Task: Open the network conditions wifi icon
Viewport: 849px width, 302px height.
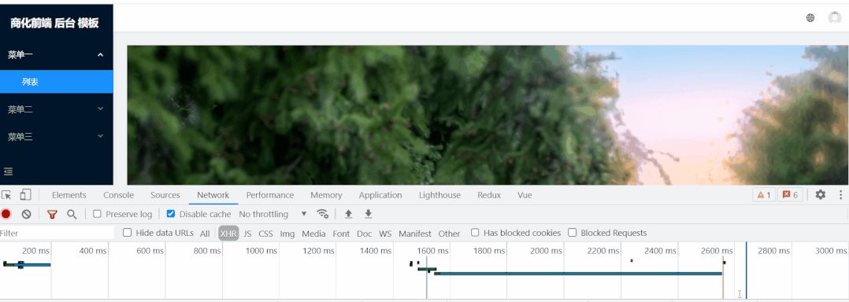Action: pos(323,214)
